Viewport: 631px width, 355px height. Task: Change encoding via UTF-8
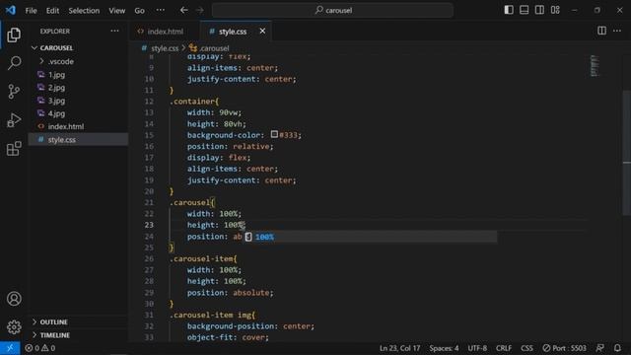477,348
